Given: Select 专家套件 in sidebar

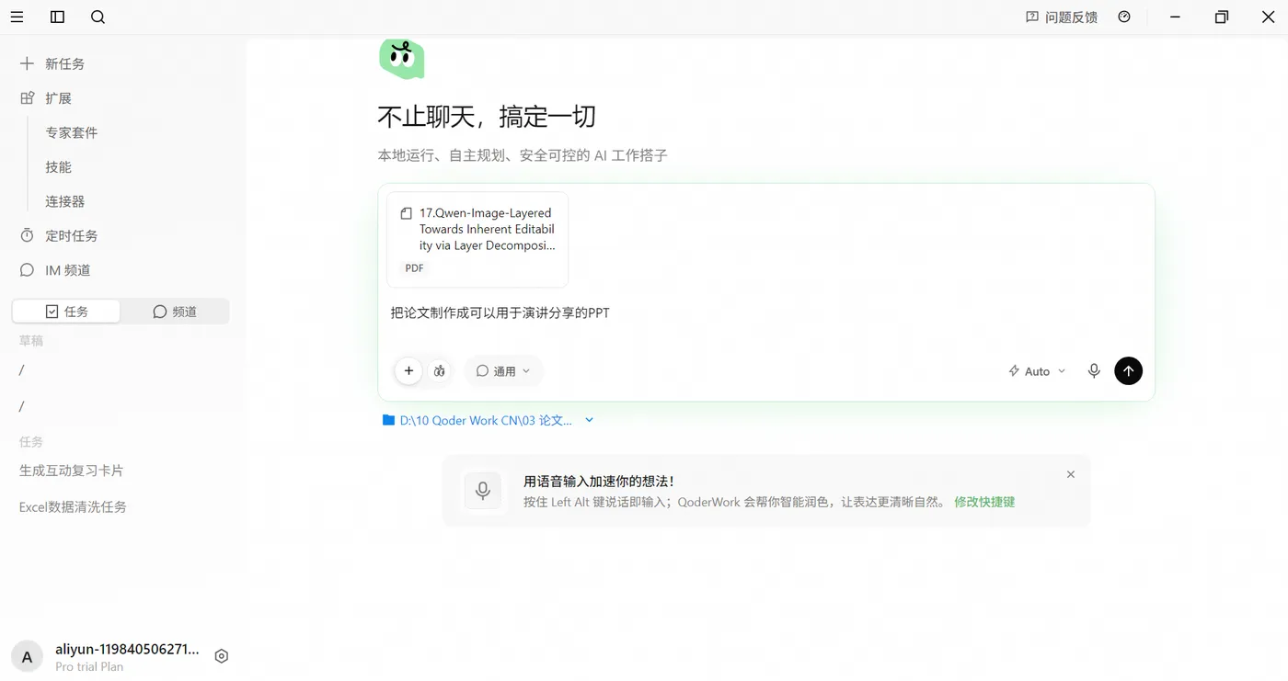Looking at the screenshot, I should (x=72, y=132).
